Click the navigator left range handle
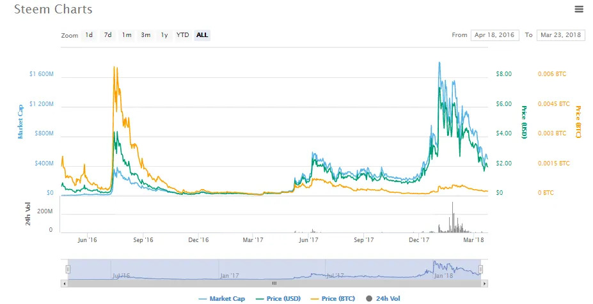Screen dimensions: 593x304 tap(68, 270)
